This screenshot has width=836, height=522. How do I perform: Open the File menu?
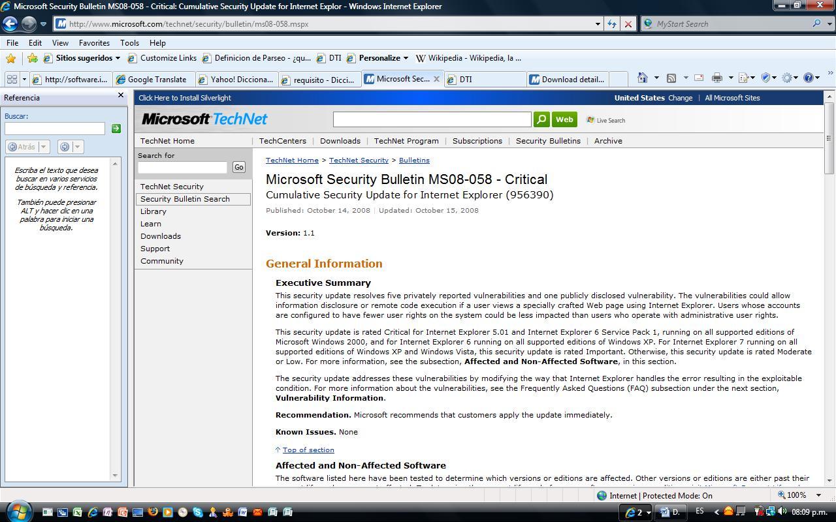point(12,42)
